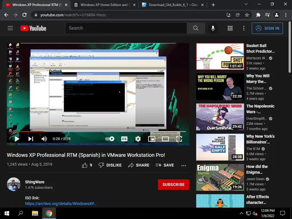Screen dimensions: 292x219
Task: Go to the YouTube home logo
Action: point(33,28)
